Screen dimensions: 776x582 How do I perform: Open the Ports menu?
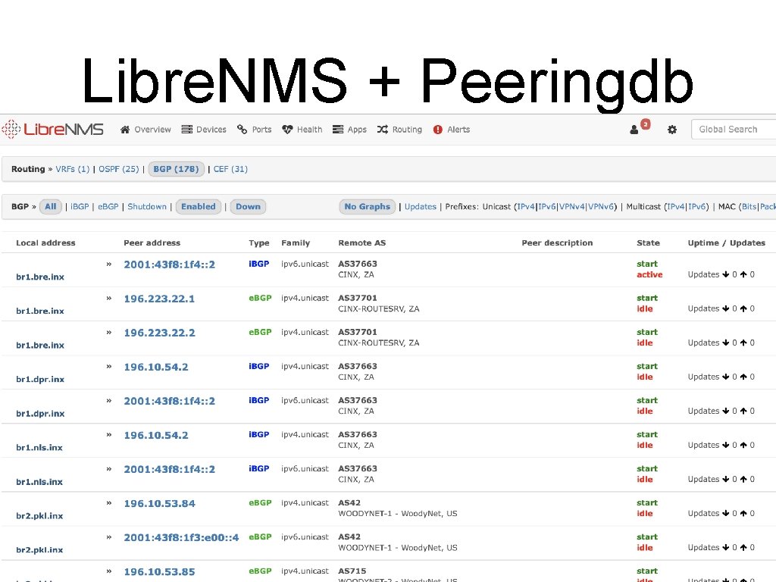point(255,130)
